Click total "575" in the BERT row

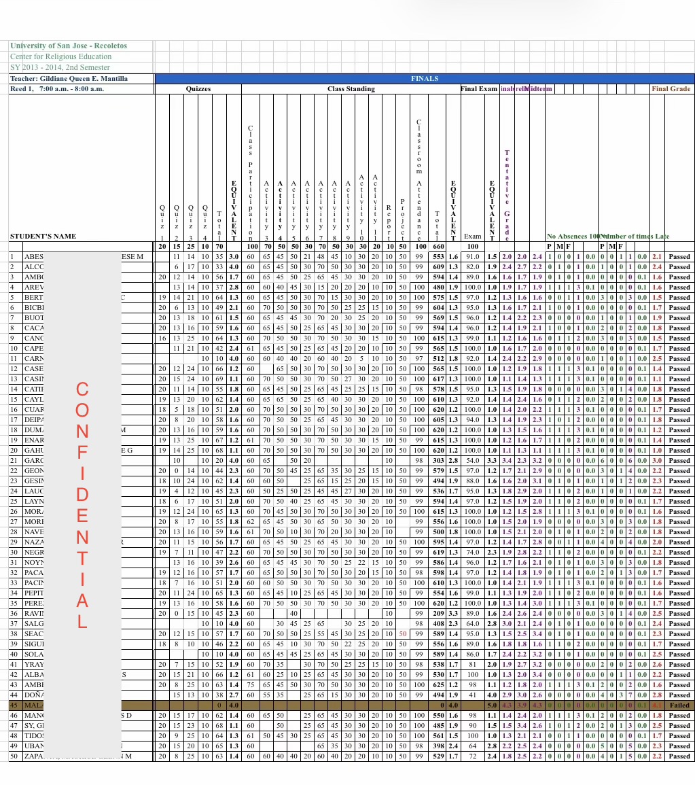coord(438,298)
